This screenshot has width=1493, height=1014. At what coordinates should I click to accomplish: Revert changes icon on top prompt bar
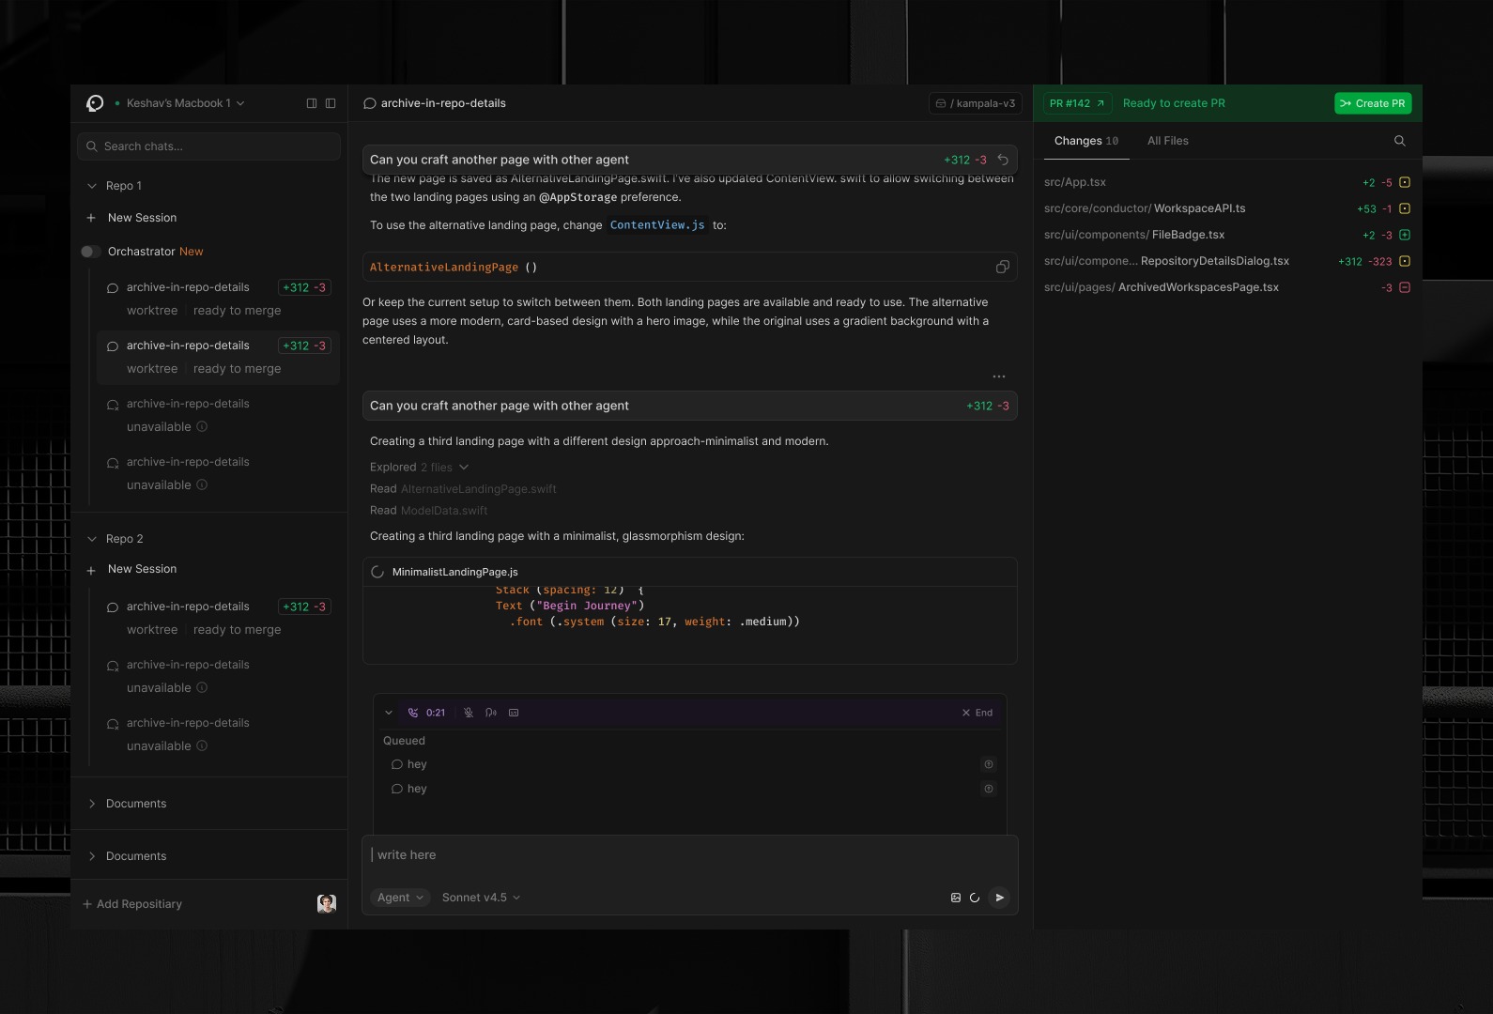(x=1003, y=160)
